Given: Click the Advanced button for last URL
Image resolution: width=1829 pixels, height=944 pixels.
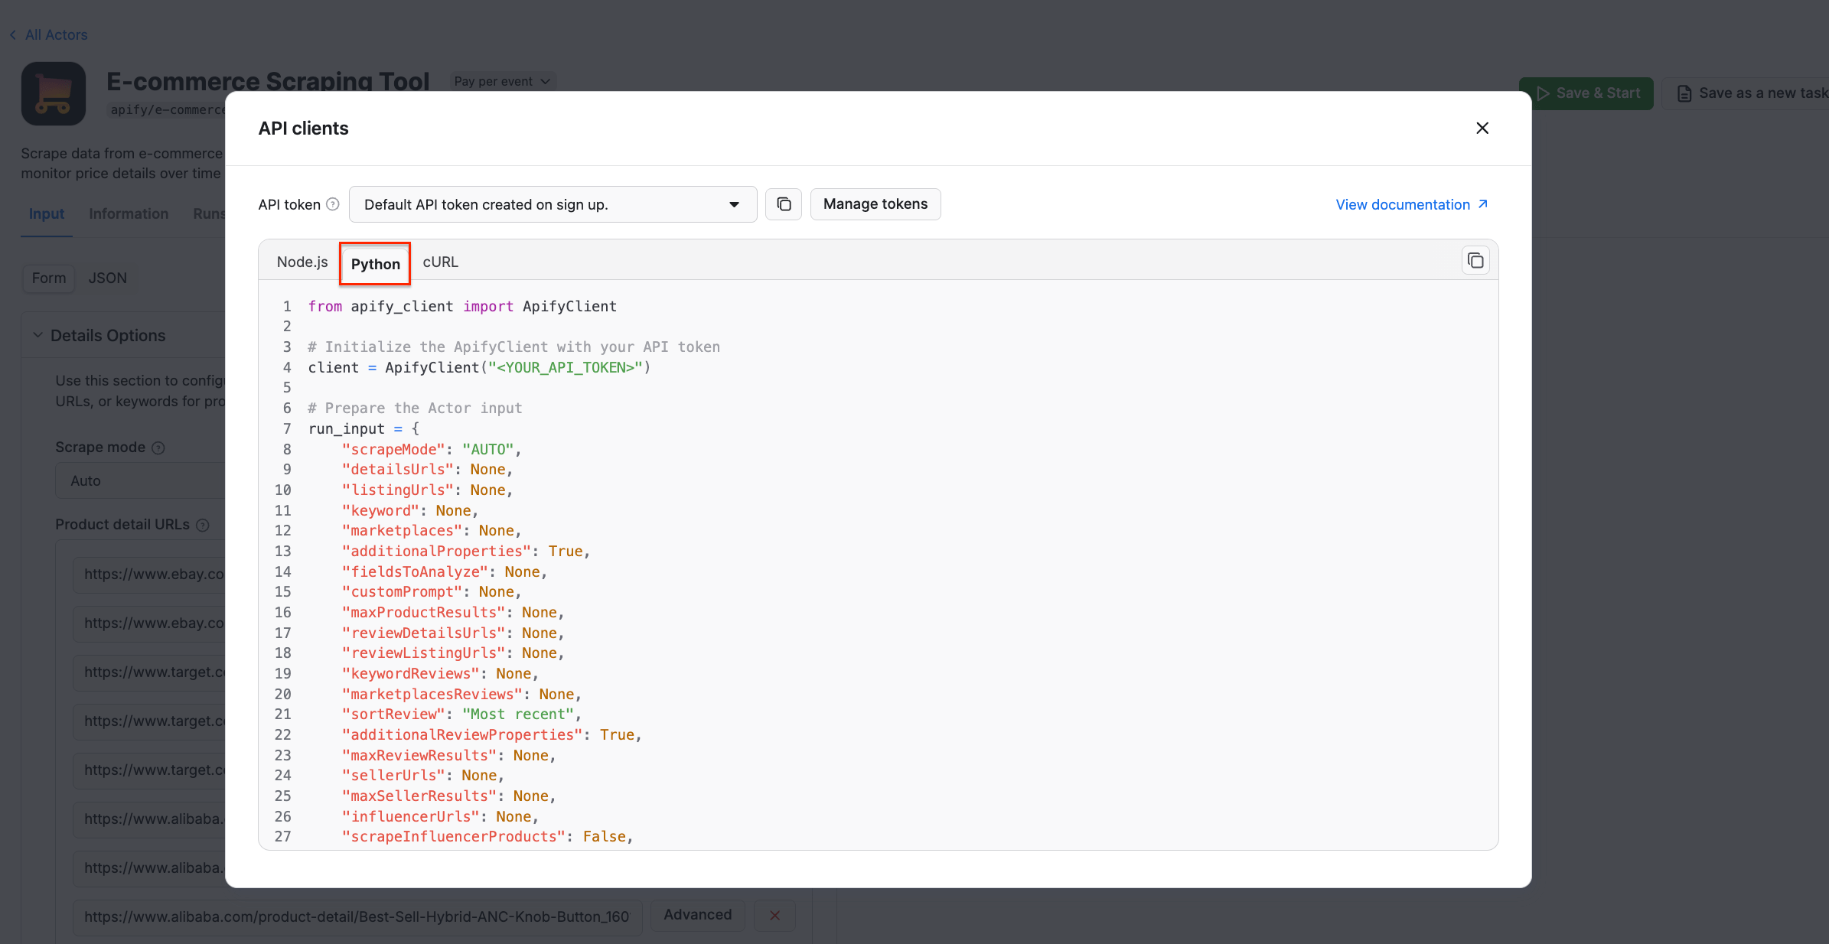Looking at the screenshot, I should (697, 915).
